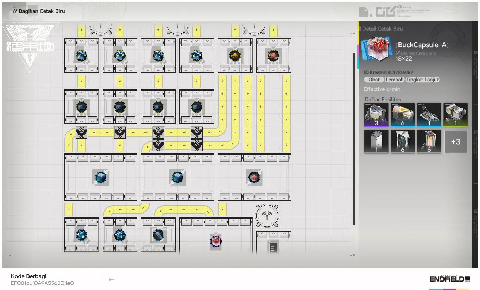Click the share arrow next to Kode Berbagi
480x290 pixels.
point(111,279)
